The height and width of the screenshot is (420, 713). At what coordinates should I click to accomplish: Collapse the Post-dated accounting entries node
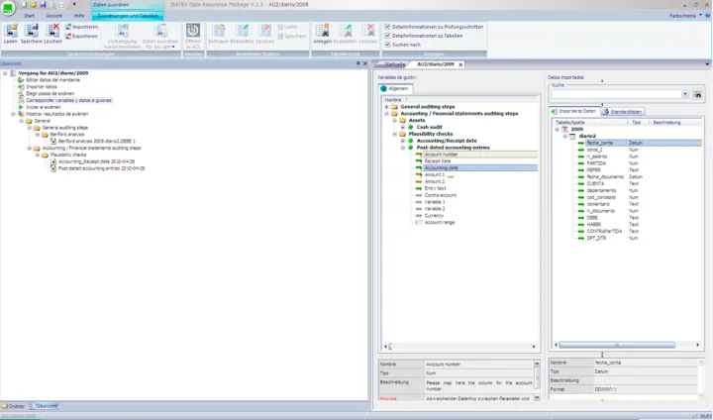[402, 148]
